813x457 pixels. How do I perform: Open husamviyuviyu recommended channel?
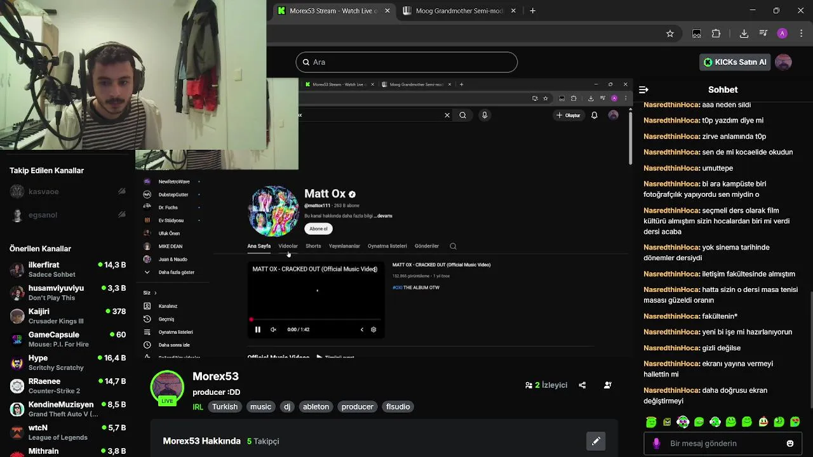[x=67, y=293]
